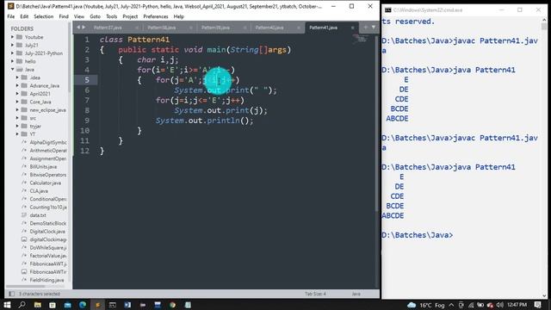Open the Find menu

[64, 16]
